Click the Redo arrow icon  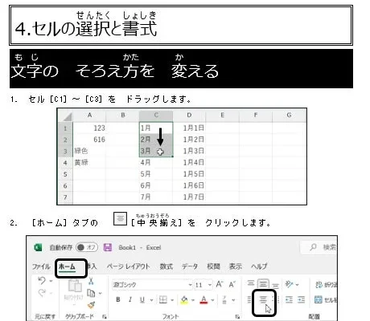tap(42, 293)
